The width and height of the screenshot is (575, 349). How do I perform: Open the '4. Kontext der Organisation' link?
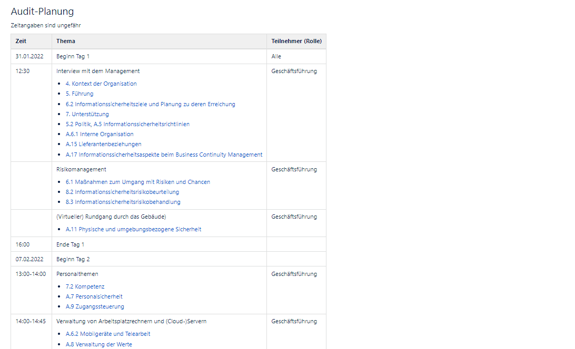click(x=101, y=84)
